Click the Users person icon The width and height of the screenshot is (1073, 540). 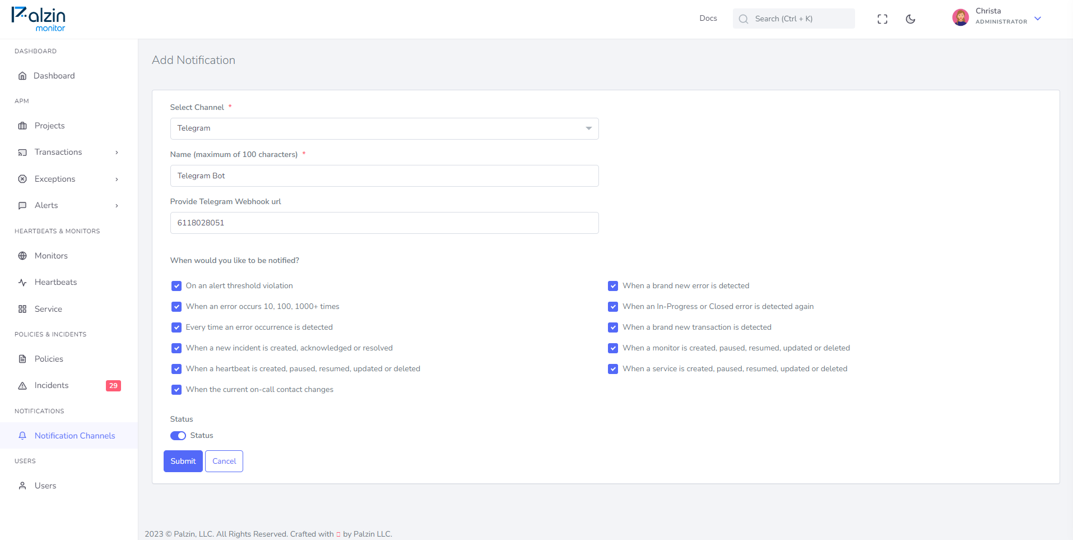22,486
